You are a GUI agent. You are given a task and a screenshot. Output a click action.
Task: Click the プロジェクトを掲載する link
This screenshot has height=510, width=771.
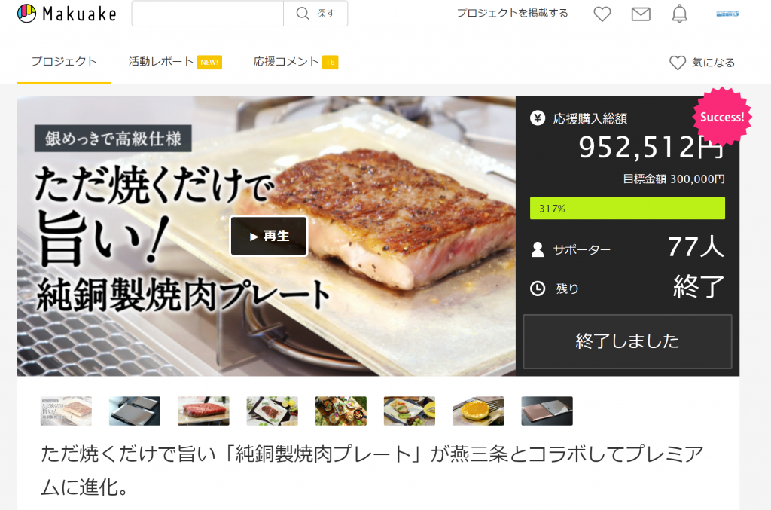click(x=512, y=14)
